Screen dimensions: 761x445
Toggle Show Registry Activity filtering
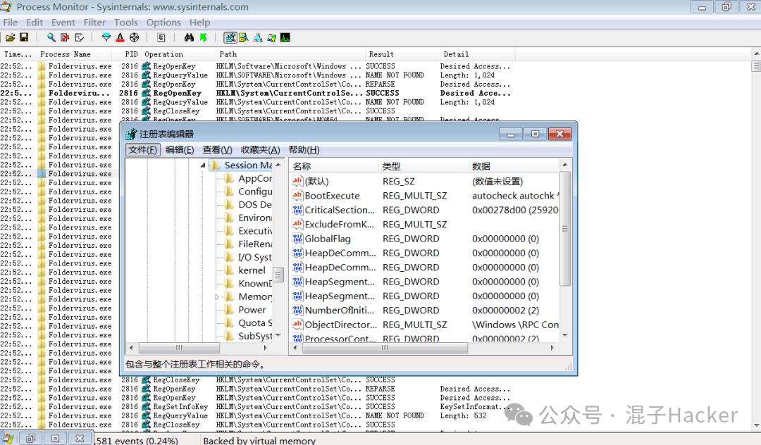tap(230, 37)
